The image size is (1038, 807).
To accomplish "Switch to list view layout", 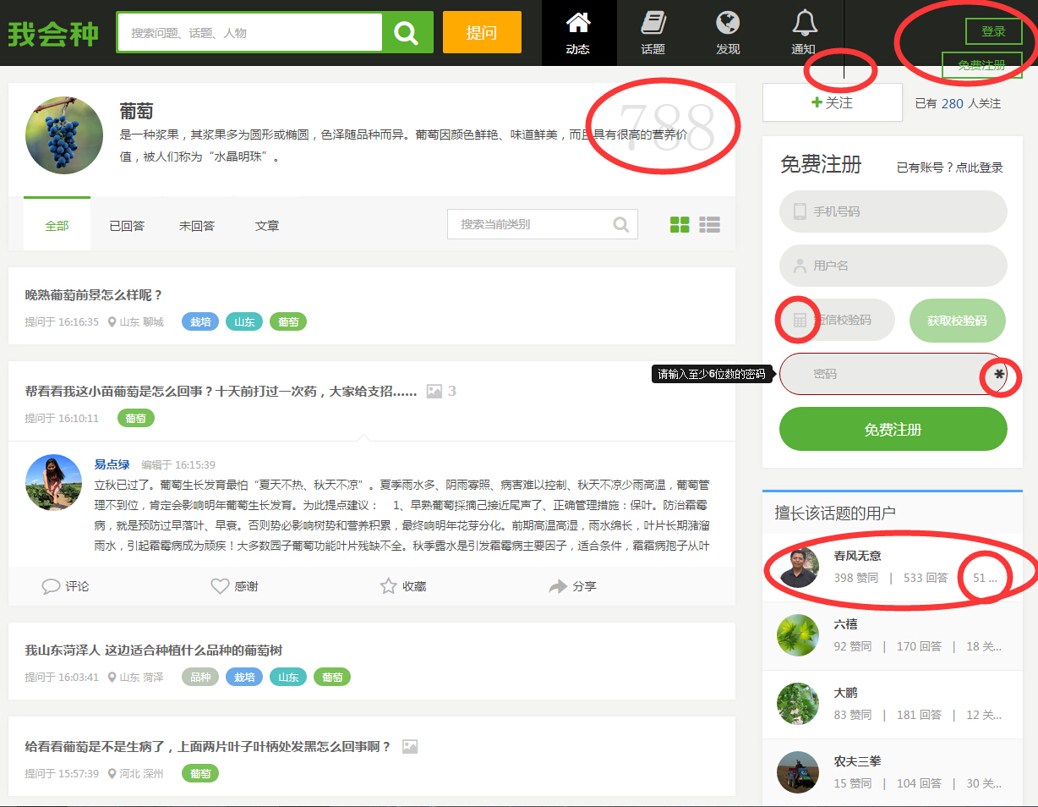I will pos(709,225).
